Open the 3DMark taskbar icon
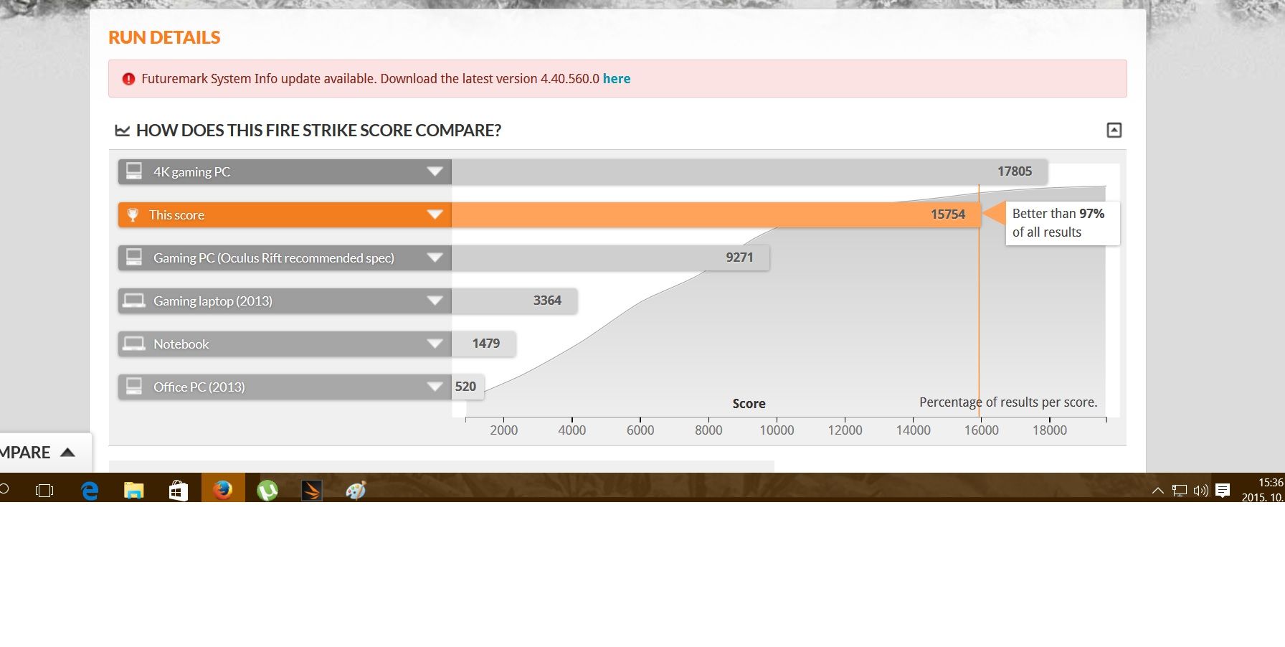 pos(311,491)
